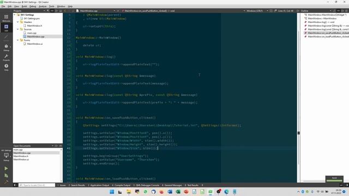
Task: Open the Welcome mode
Action: click(6, 18)
